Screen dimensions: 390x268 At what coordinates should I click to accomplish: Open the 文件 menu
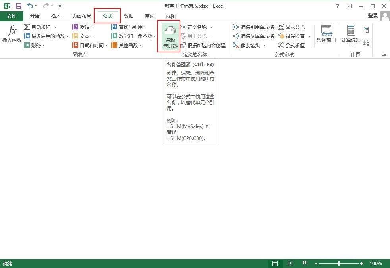12,16
